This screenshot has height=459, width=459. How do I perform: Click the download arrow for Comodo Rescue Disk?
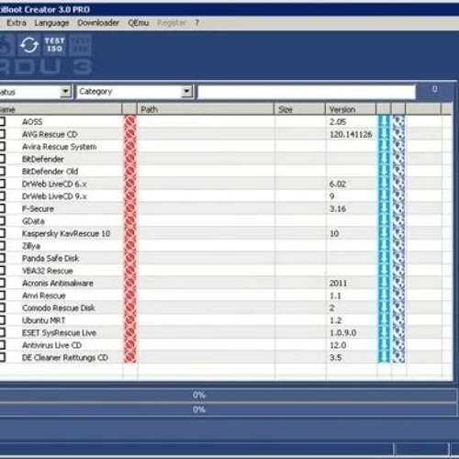pyautogui.click(x=384, y=308)
